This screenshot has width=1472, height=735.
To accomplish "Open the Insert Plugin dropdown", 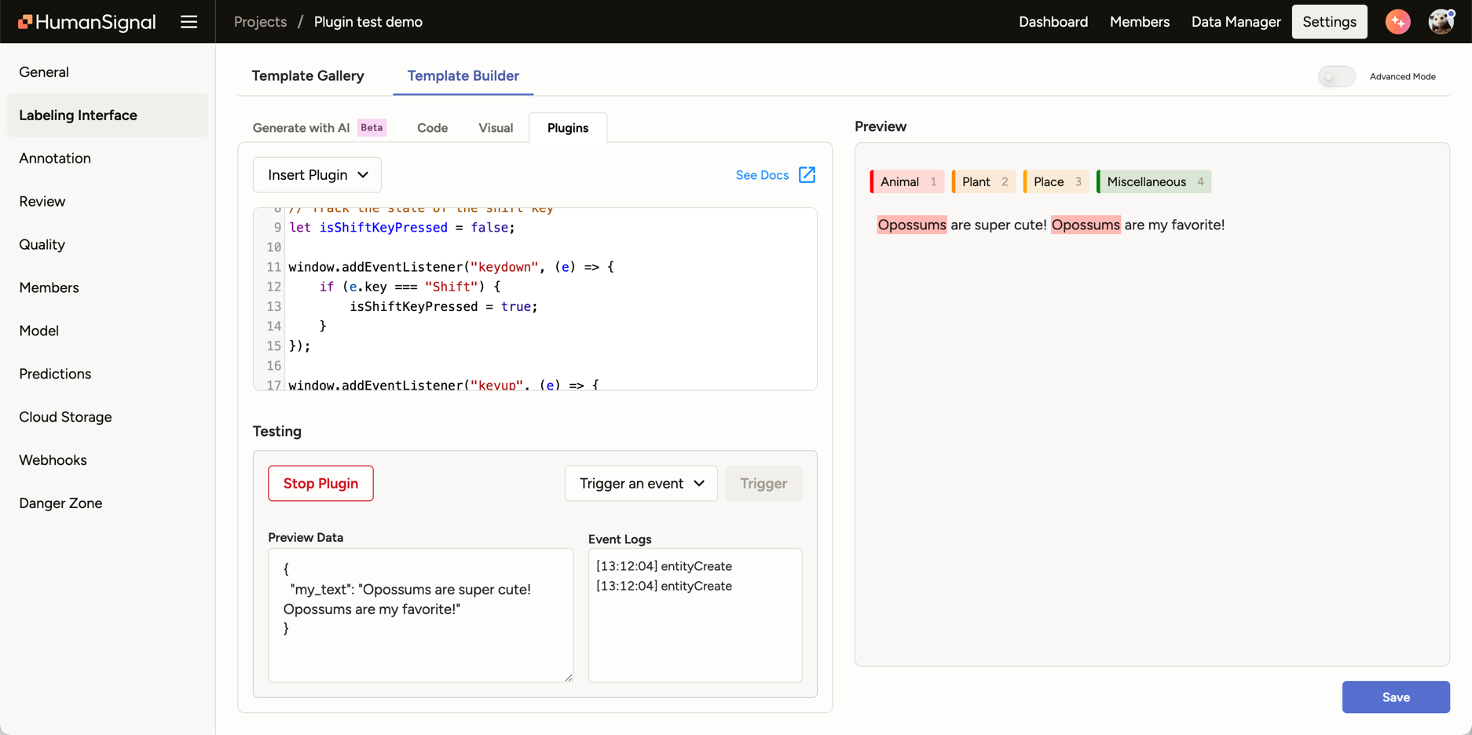I will click(317, 174).
